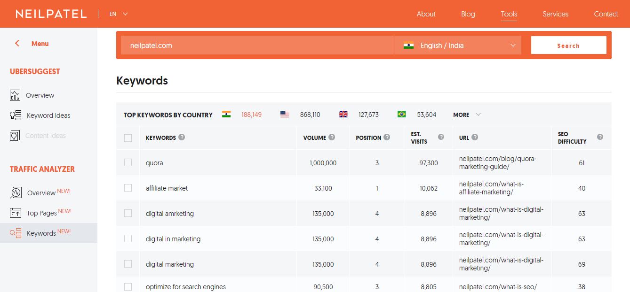The width and height of the screenshot is (630, 292).
Task: Click the back arrow beside Menu
Action: (17, 43)
